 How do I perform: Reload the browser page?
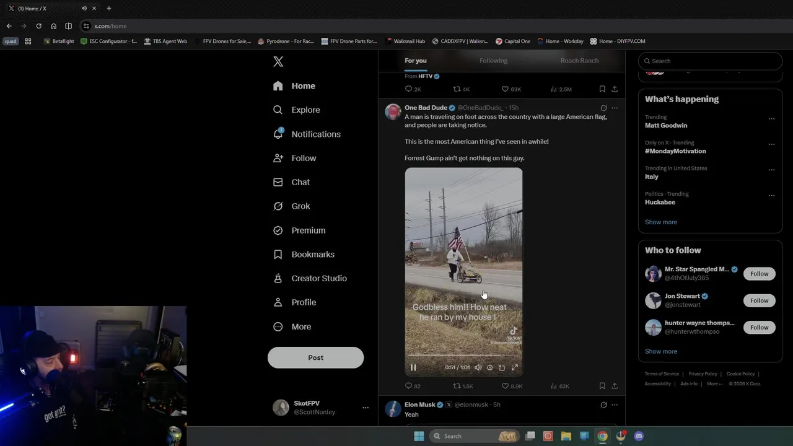[x=38, y=26]
